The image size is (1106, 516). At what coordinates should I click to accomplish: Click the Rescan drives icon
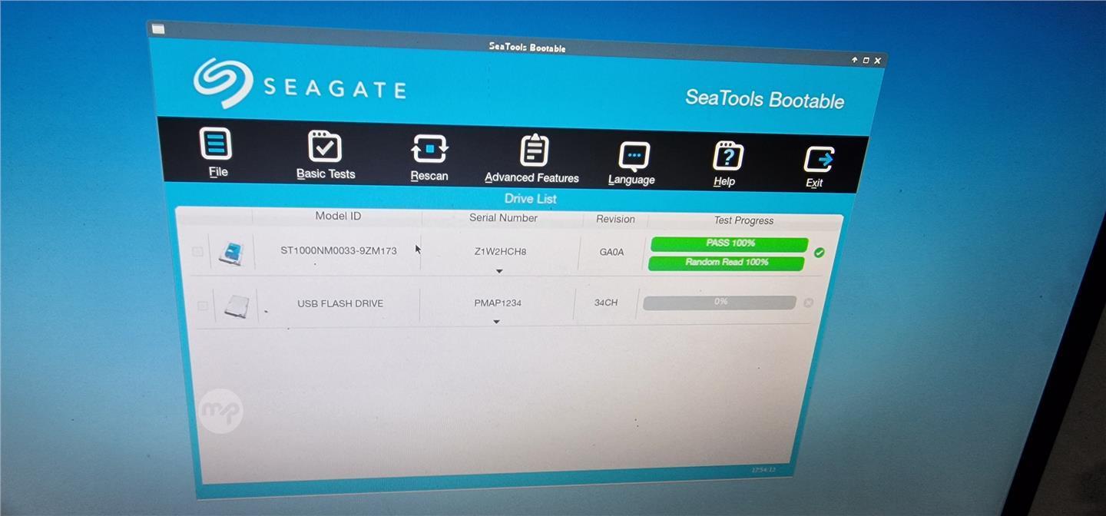pyautogui.click(x=429, y=148)
